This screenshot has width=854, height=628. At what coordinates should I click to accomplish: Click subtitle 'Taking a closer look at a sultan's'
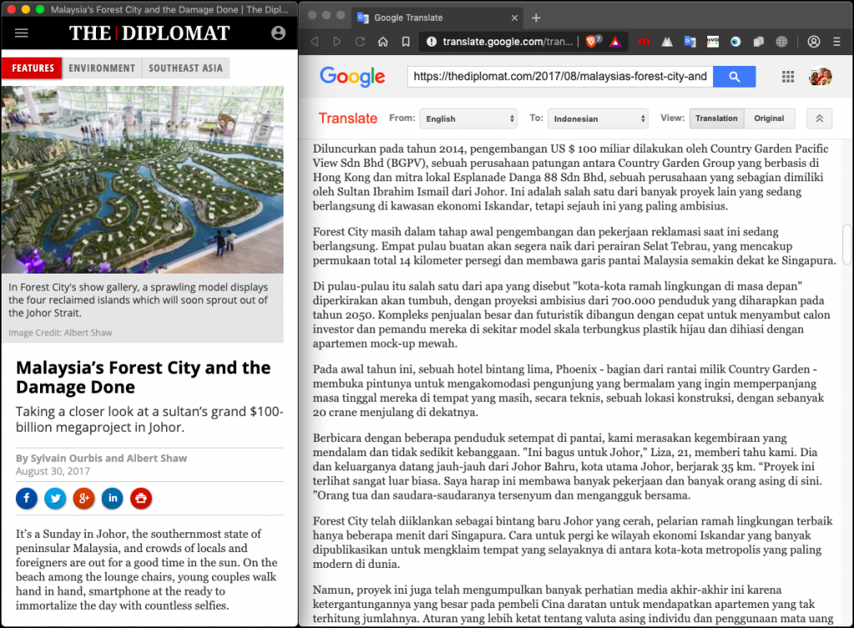(x=149, y=420)
